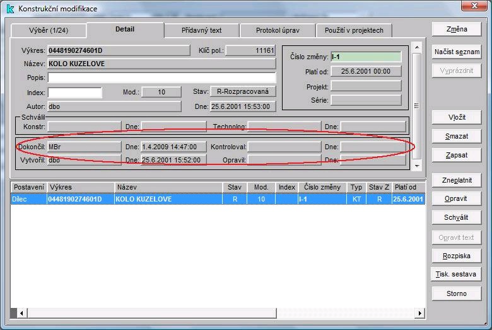Click the Autor field containing dbo

(x=115, y=106)
